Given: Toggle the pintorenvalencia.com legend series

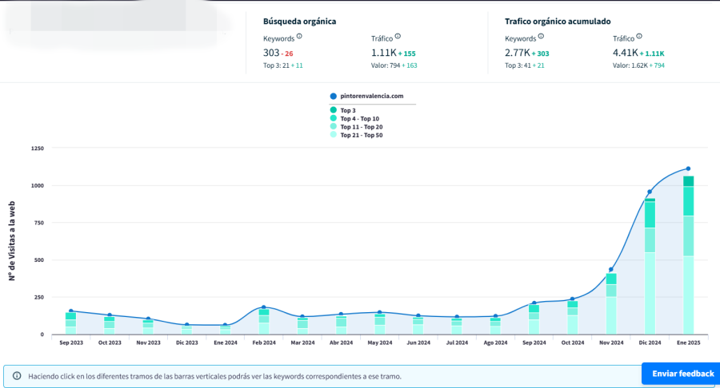Looking at the screenshot, I should click(366, 96).
